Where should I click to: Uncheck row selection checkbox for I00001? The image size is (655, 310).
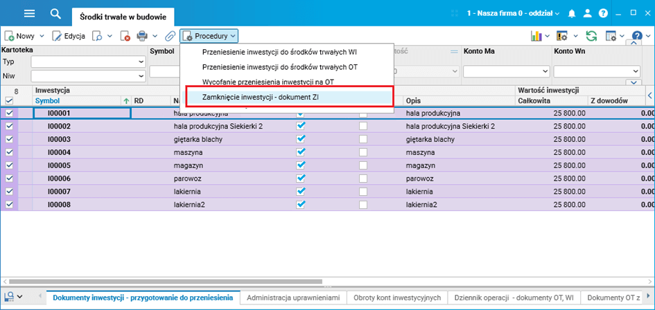tap(9, 113)
